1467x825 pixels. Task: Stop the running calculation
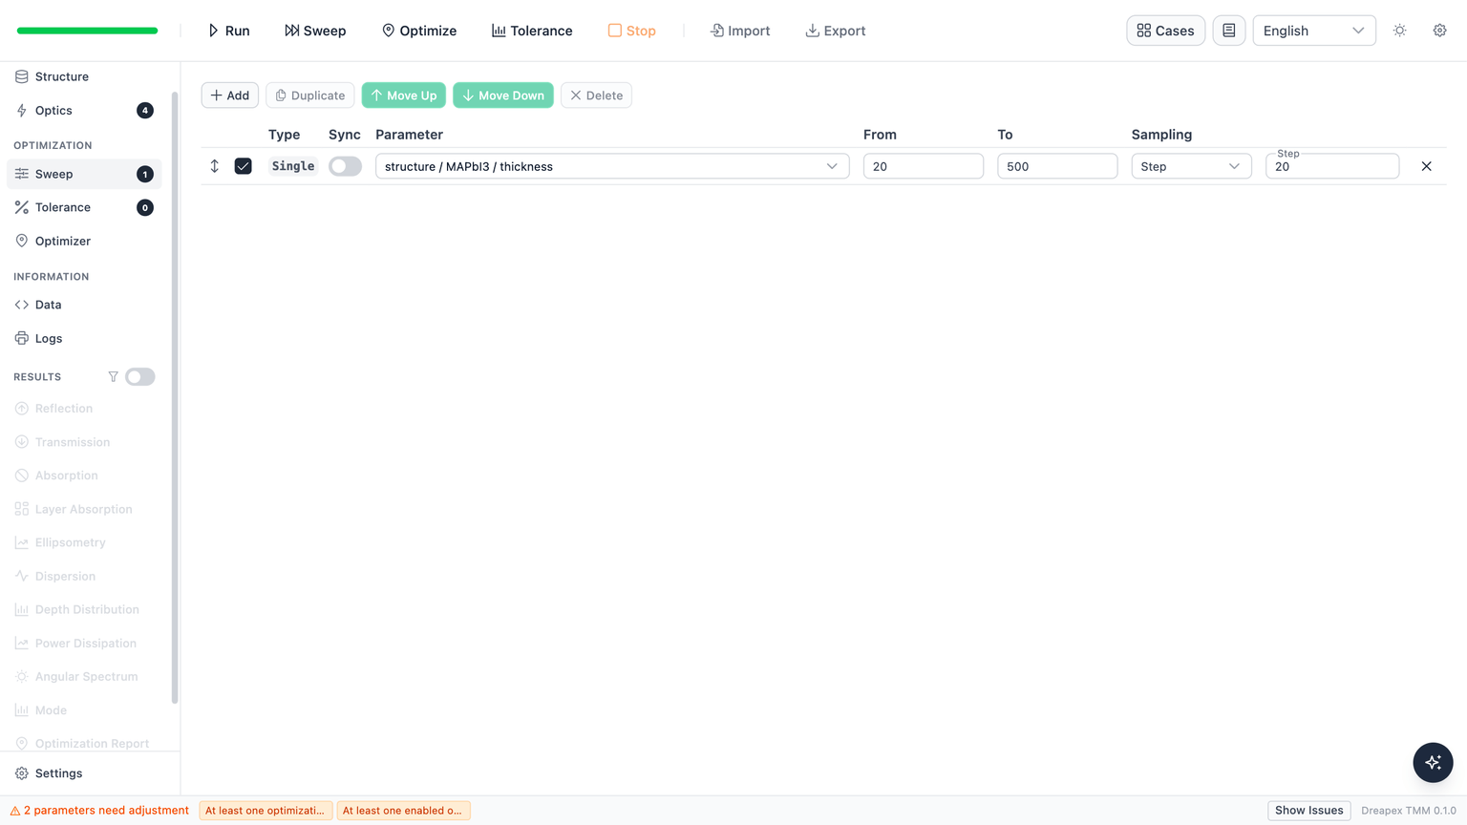632,31
